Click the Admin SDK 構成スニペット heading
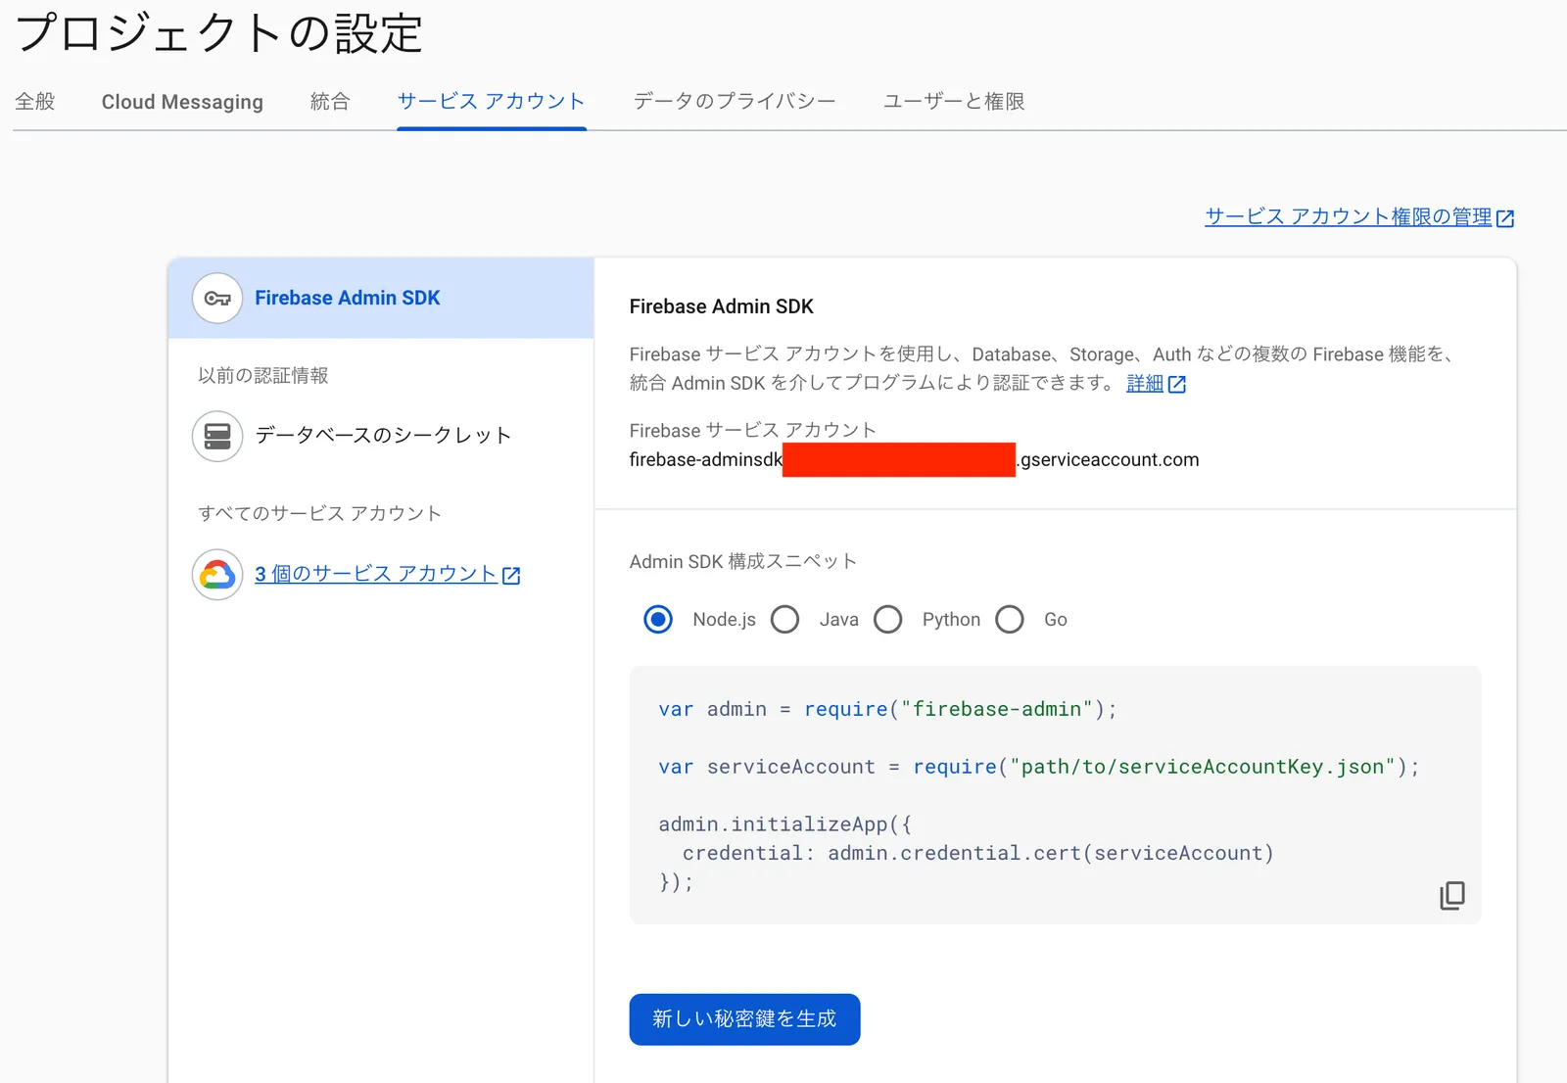This screenshot has width=1567, height=1083. tap(743, 561)
